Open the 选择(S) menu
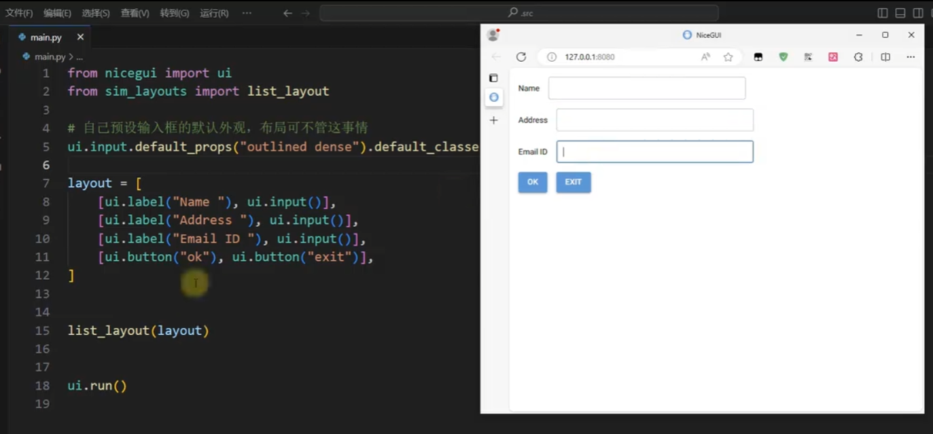Screen dimensions: 933x434 click(x=96, y=13)
